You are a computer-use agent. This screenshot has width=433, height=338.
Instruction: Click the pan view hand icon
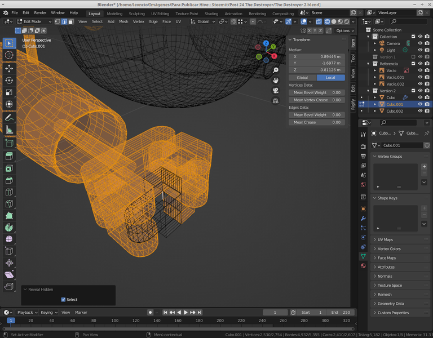tap(276, 81)
